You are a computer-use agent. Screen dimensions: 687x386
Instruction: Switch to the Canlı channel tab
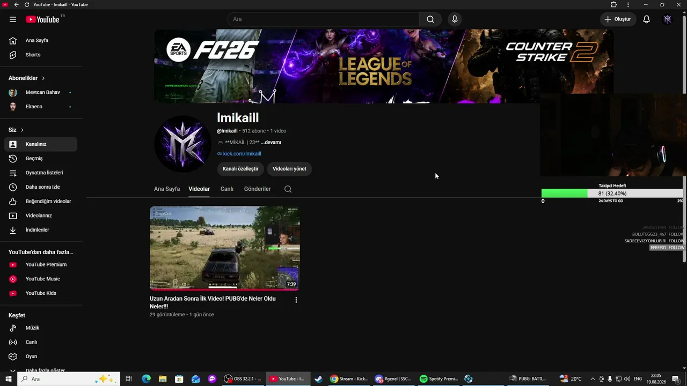click(227, 189)
